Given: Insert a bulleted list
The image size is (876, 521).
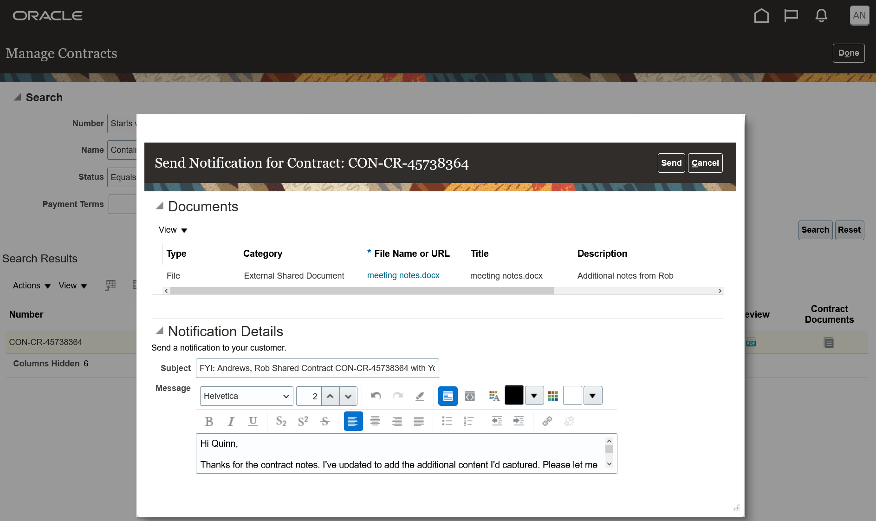Looking at the screenshot, I should click(x=447, y=421).
